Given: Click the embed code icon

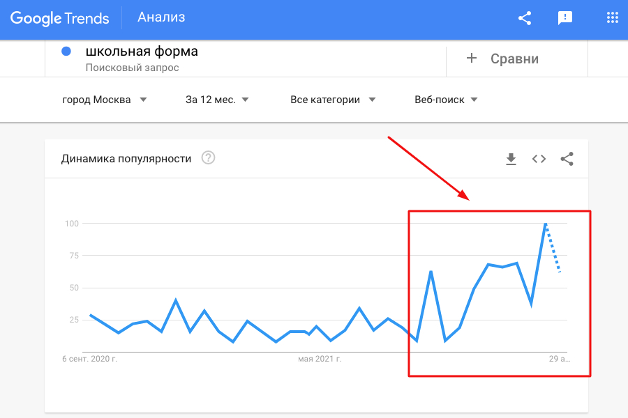Looking at the screenshot, I should [539, 159].
